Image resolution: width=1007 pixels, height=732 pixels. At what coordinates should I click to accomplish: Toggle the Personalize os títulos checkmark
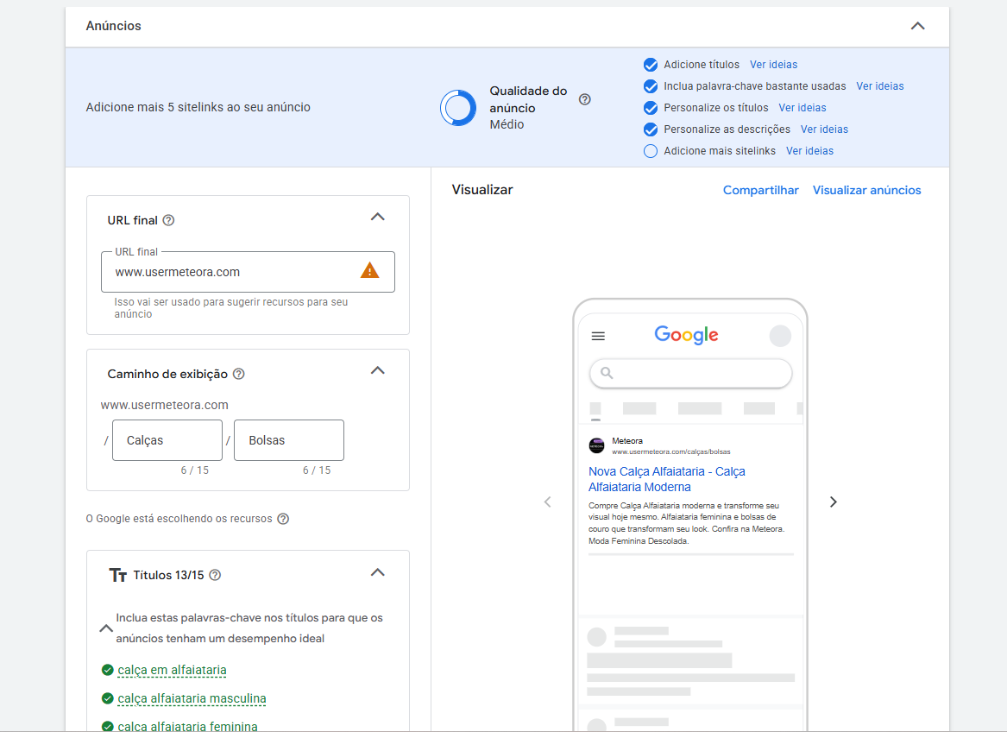click(x=651, y=108)
